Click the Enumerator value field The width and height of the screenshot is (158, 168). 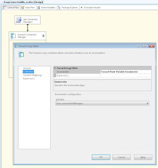coord(126,72)
